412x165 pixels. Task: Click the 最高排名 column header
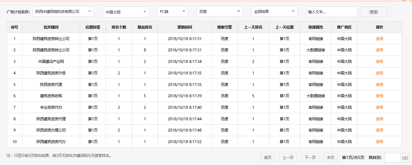click(145, 27)
